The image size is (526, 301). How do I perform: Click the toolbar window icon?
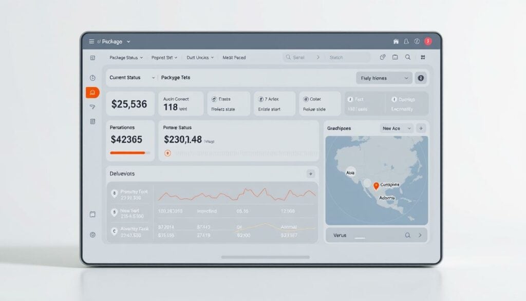point(395,57)
